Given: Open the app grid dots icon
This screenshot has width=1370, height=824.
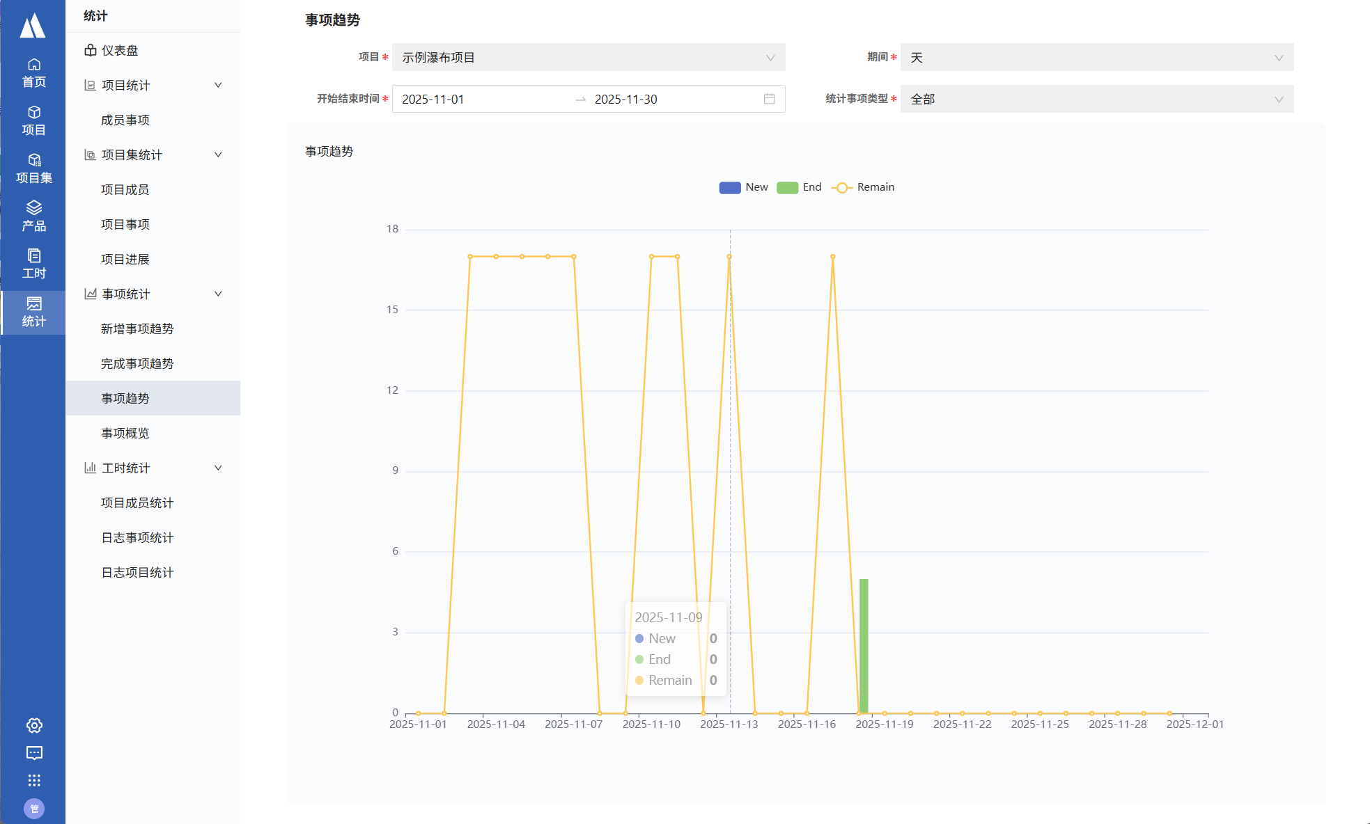Looking at the screenshot, I should (34, 780).
